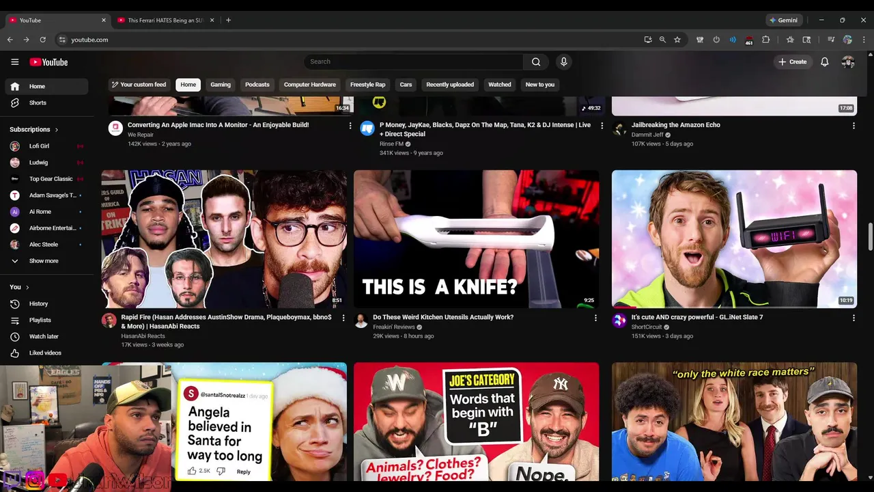Open History in the sidebar

pyautogui.click(x=46, y=303)
